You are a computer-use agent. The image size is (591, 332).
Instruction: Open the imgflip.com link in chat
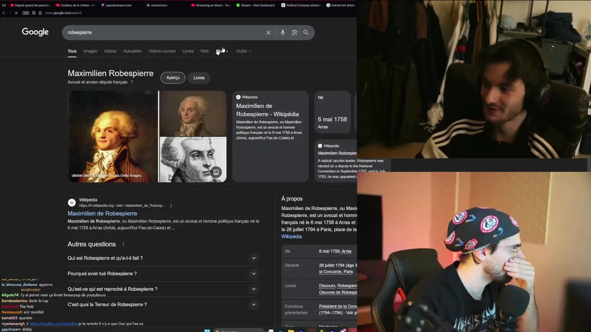(x=54, y=324)
